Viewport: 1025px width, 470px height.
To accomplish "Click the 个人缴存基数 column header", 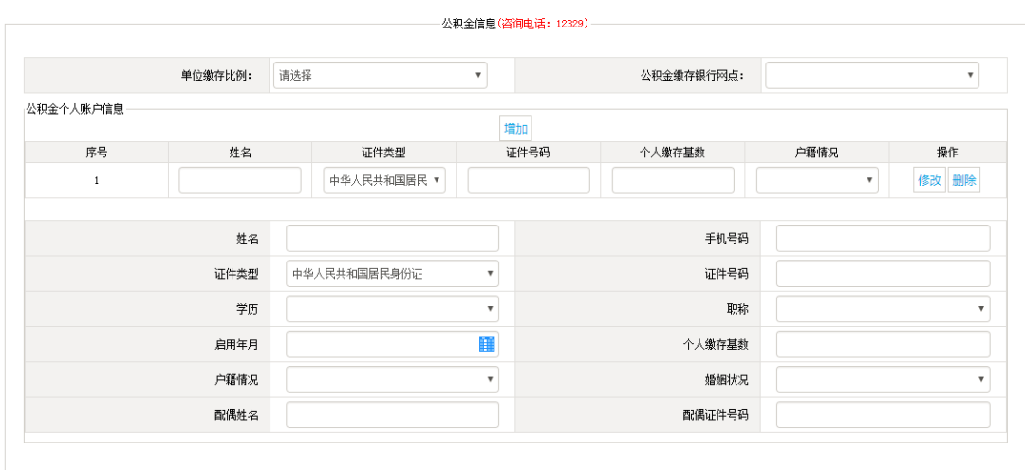I will click(673, 153).
